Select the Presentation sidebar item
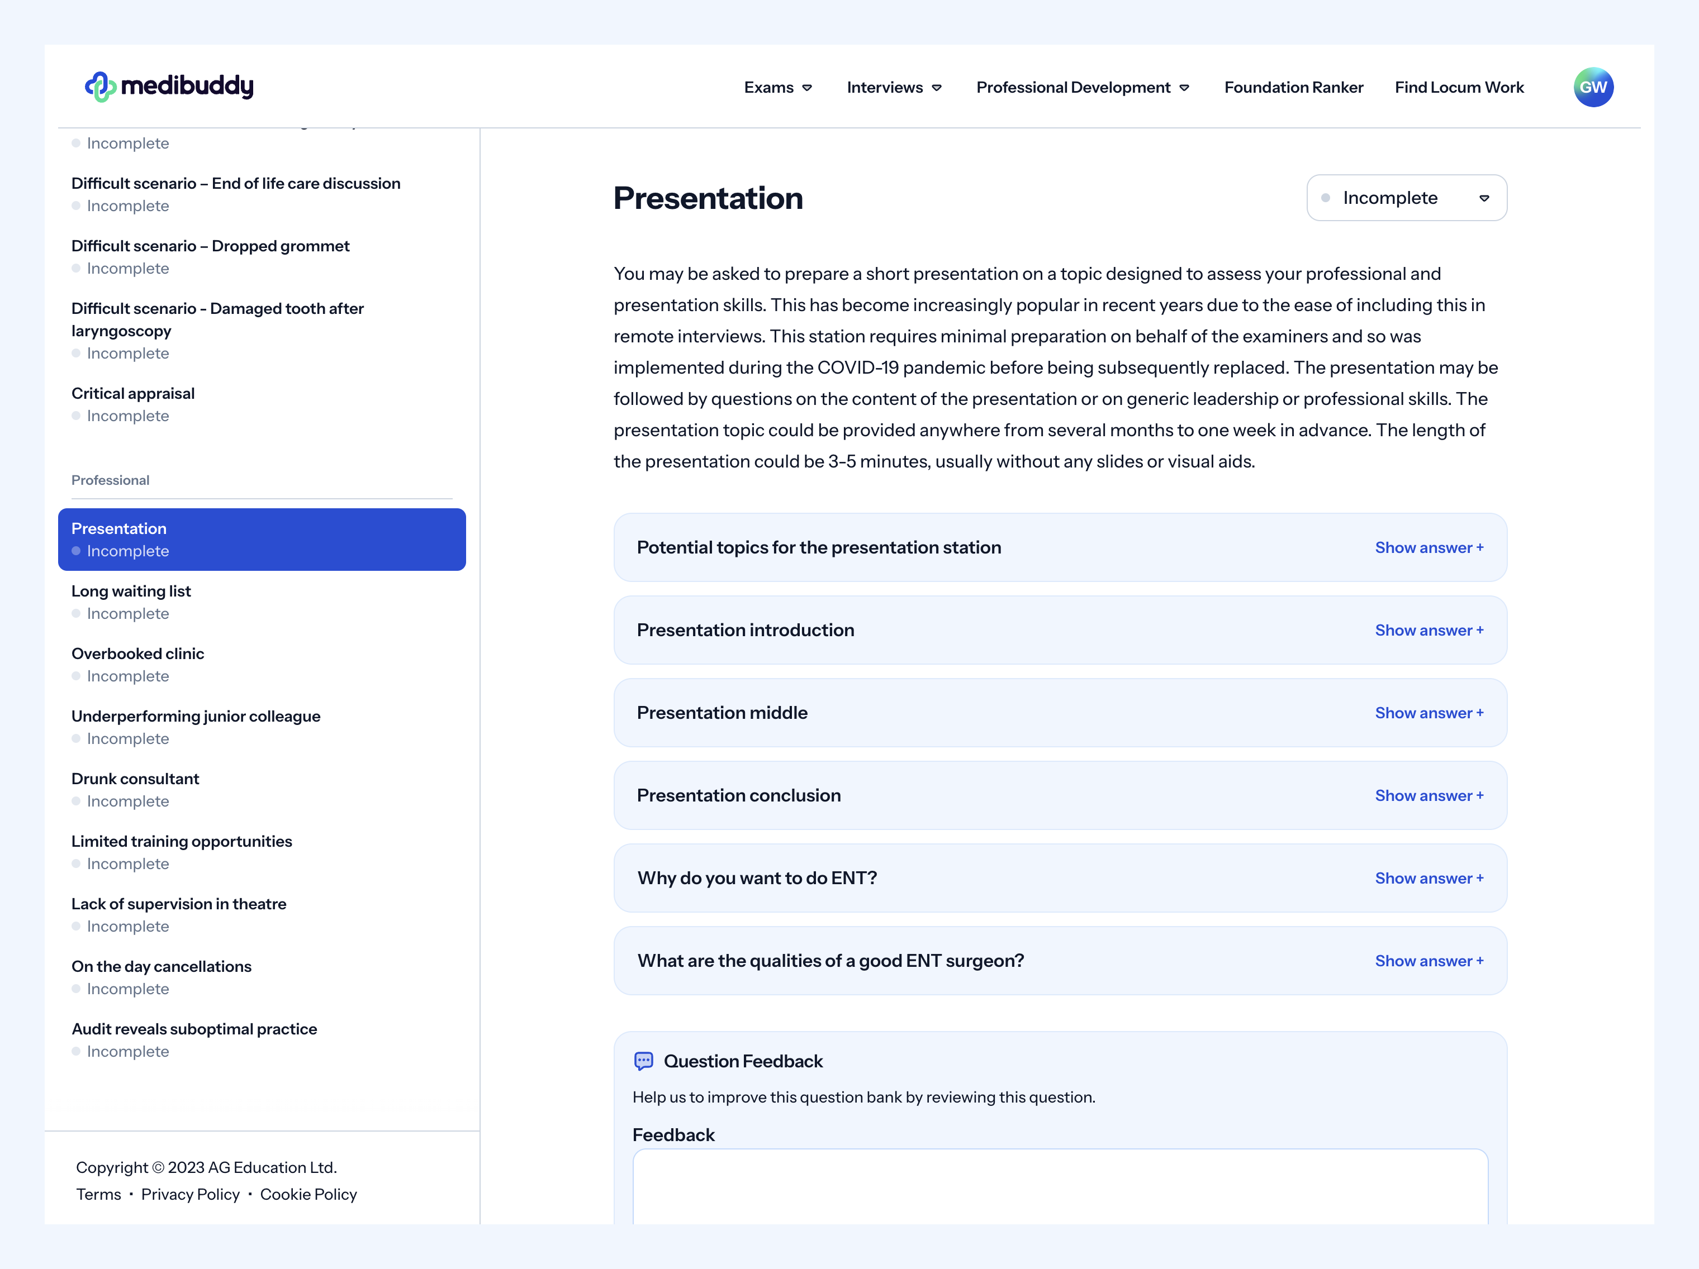 click(x=260, y=538)
